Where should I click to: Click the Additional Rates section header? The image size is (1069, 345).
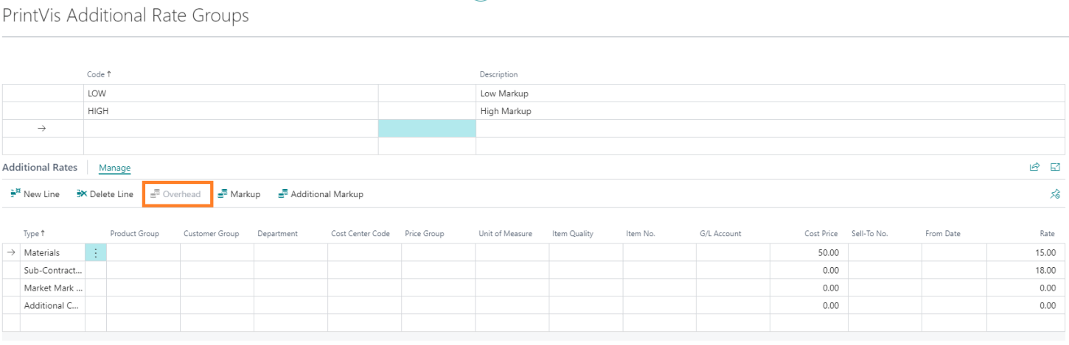tap(40, 168)
